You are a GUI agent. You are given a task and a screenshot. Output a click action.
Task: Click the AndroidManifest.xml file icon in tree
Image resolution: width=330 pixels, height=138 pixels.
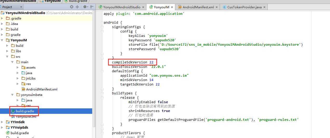pos(23,89)
